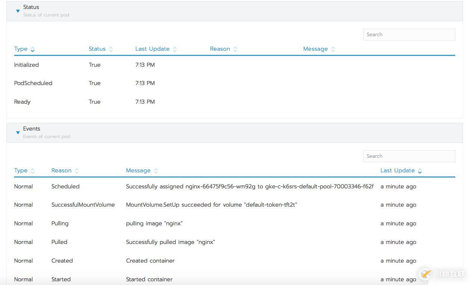Sort status table by Last Update header

click(x=152, y=49)
